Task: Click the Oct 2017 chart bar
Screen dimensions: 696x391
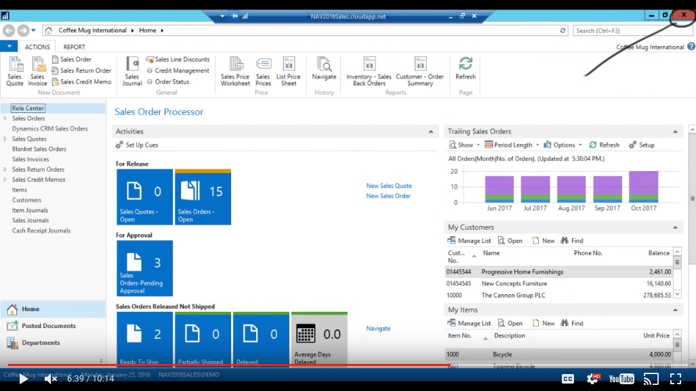Action: (x=644, y=187)
